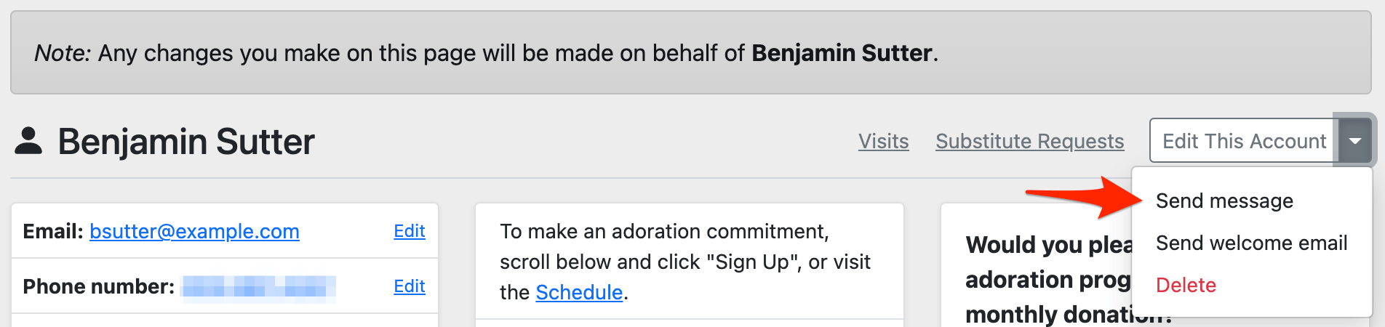This screenshot has height=327, width=1385.
Task: Click the Benjamin Sutter page heading
Action: coord(186,141)
